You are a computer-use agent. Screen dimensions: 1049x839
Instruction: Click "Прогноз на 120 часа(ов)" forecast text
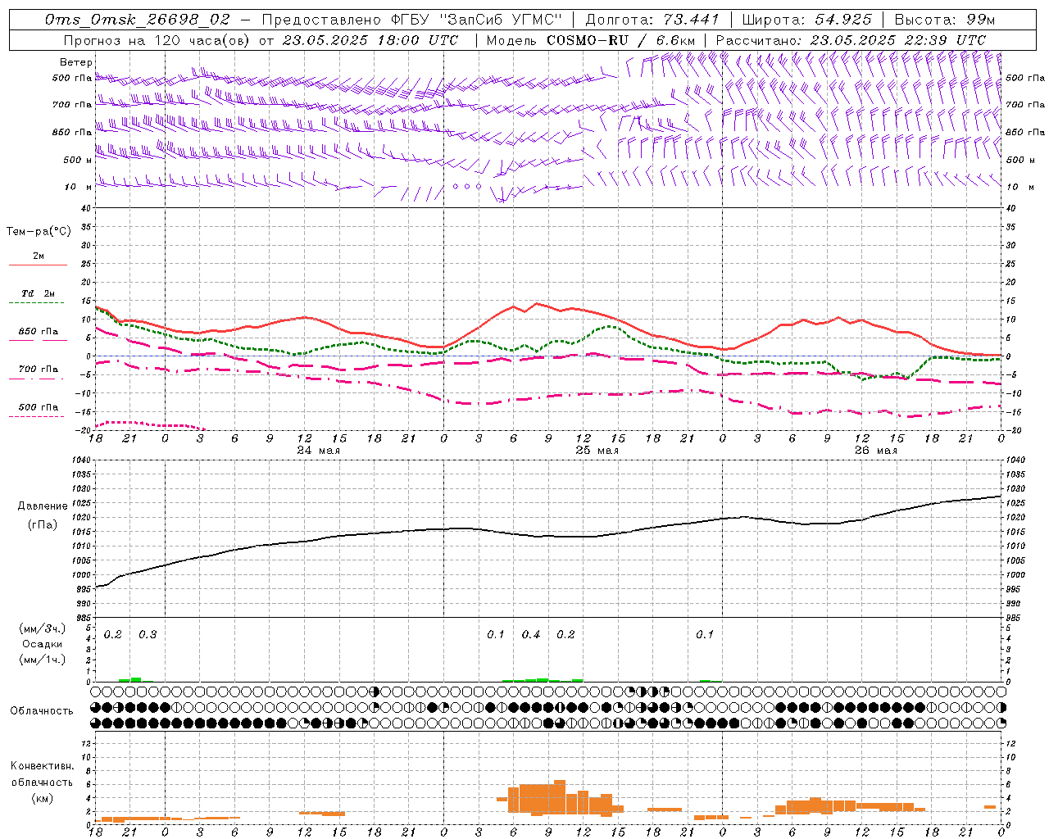157,40
